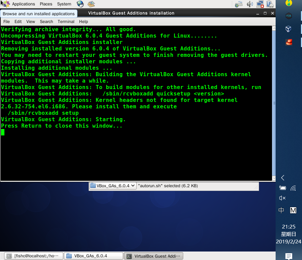Screen dimensions: 302x260
Task: Click the clipboard tray icon
Action: tap(270, 4)
